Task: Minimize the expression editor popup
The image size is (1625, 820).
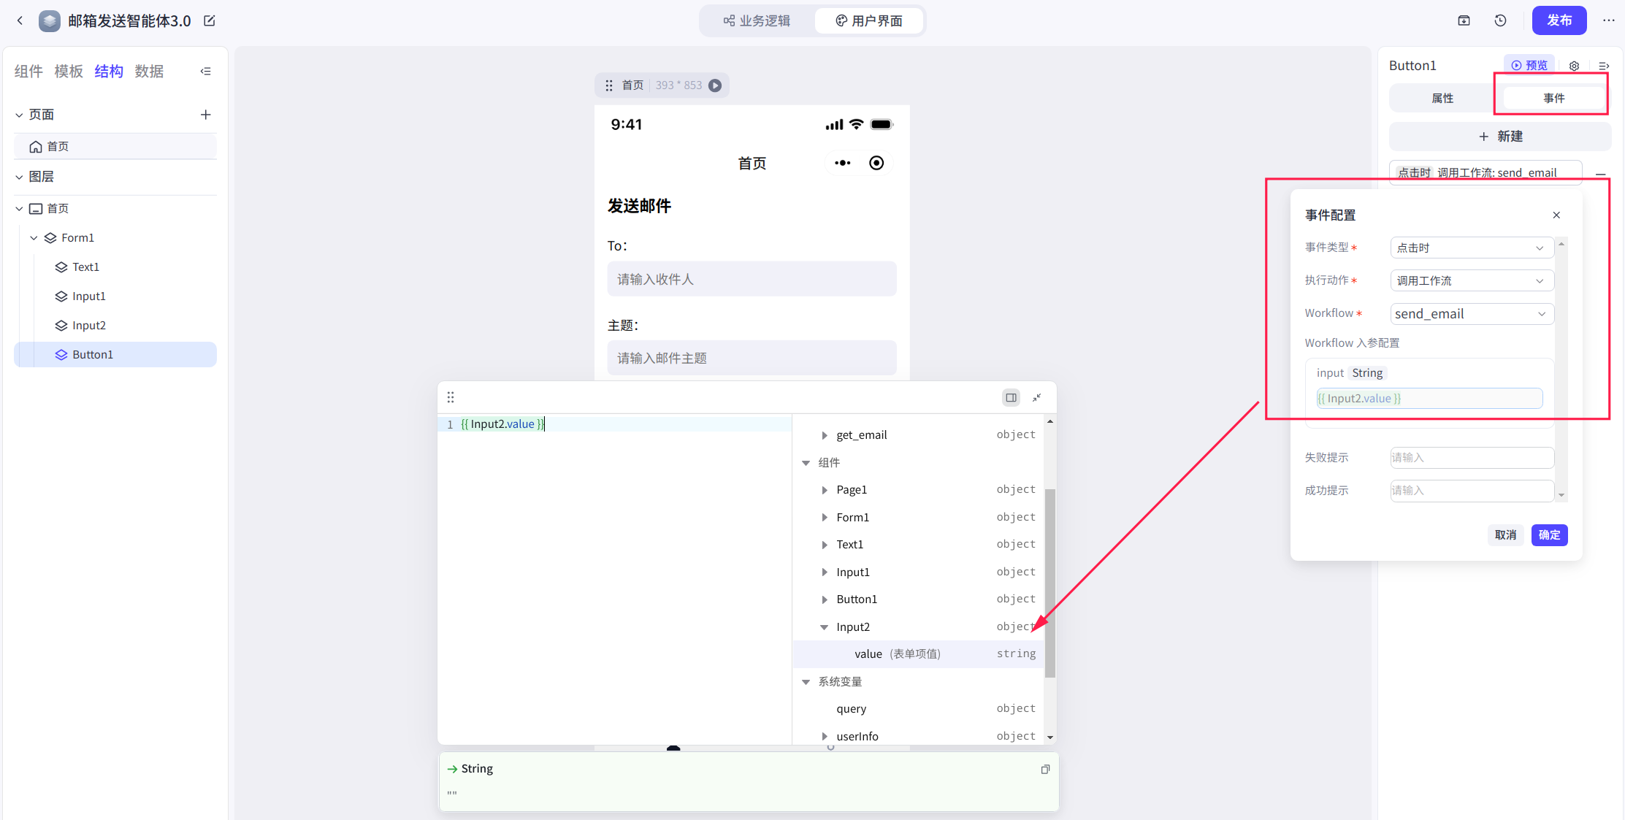Action: point(1036,397)
